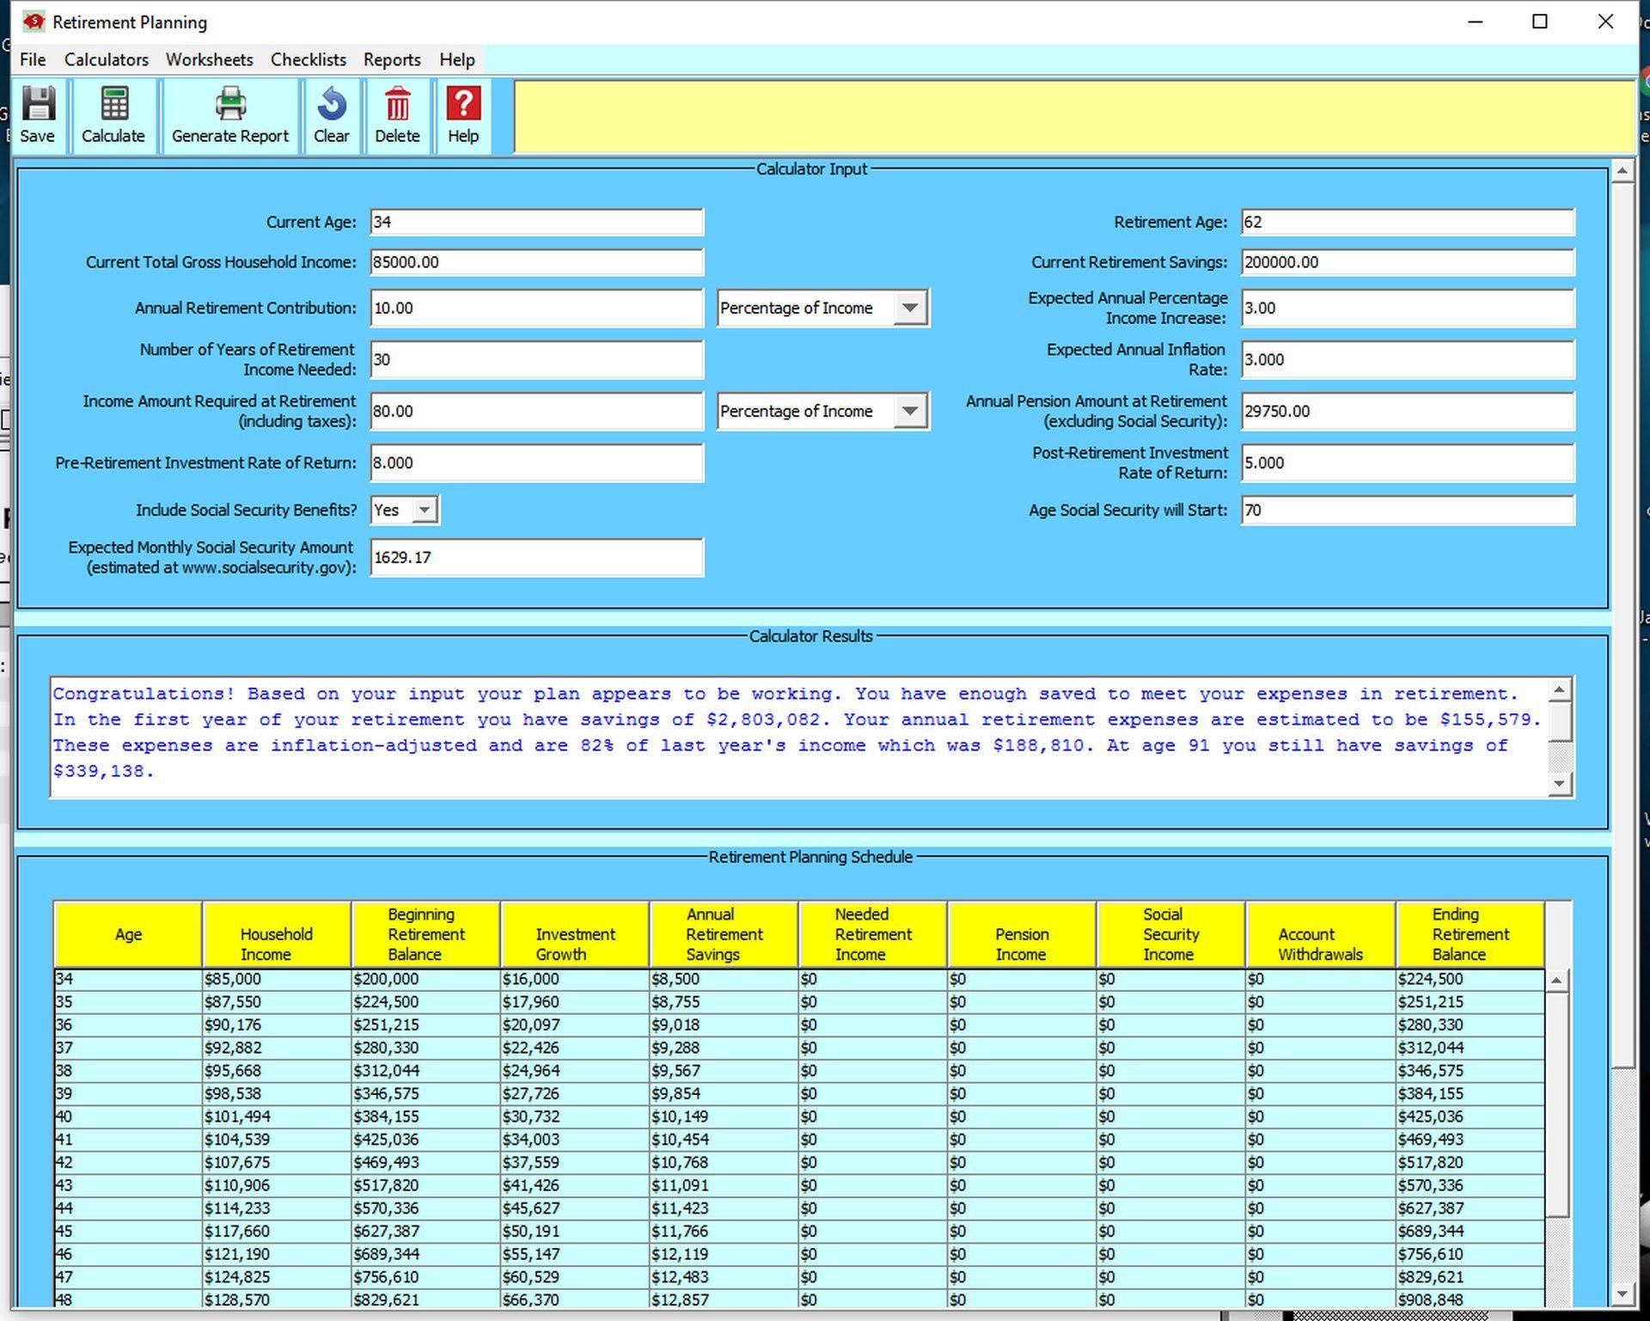Viewport: 1650px width, 1321px height.
Task: Click Needed Retirement Income column header
Action: tap(873, 934)
